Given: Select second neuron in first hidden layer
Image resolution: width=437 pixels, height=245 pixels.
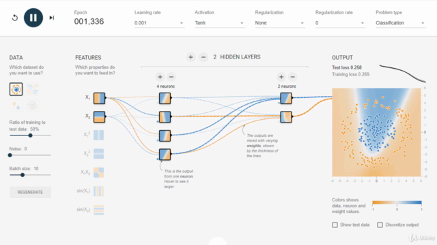Looking at the screenshot, I should click(x=165, y=117).
